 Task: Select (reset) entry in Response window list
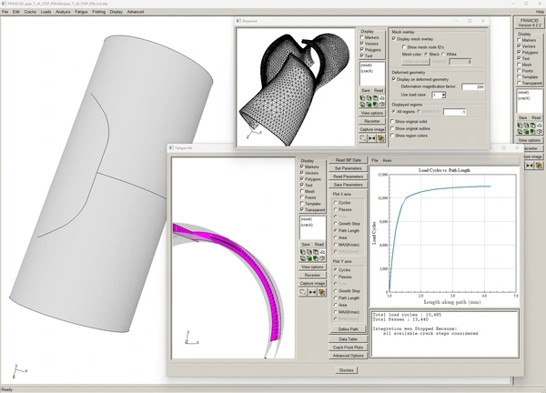pyautogui.click(x=367, y=65)
